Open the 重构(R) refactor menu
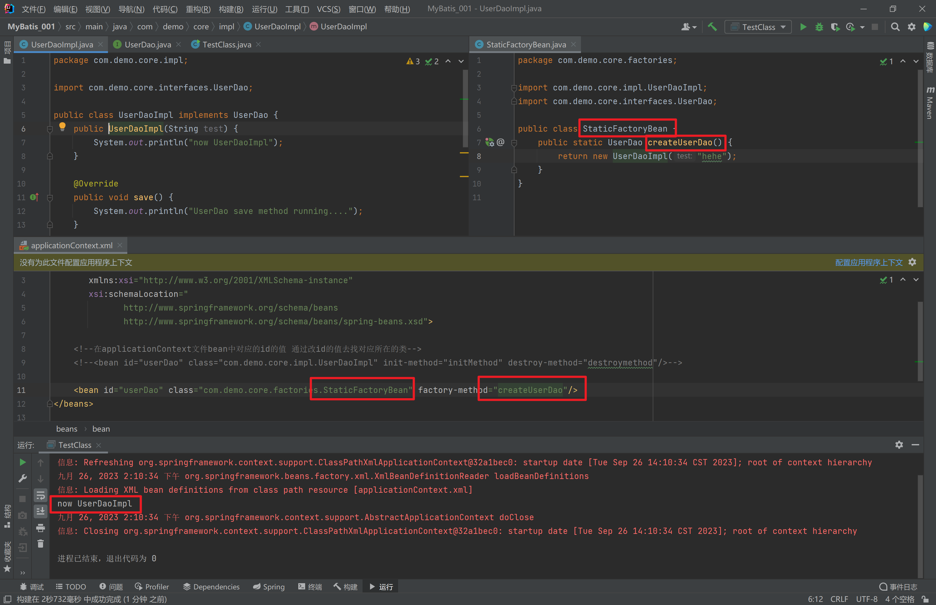Screen dimensions: 936x605 coord(198,9)
